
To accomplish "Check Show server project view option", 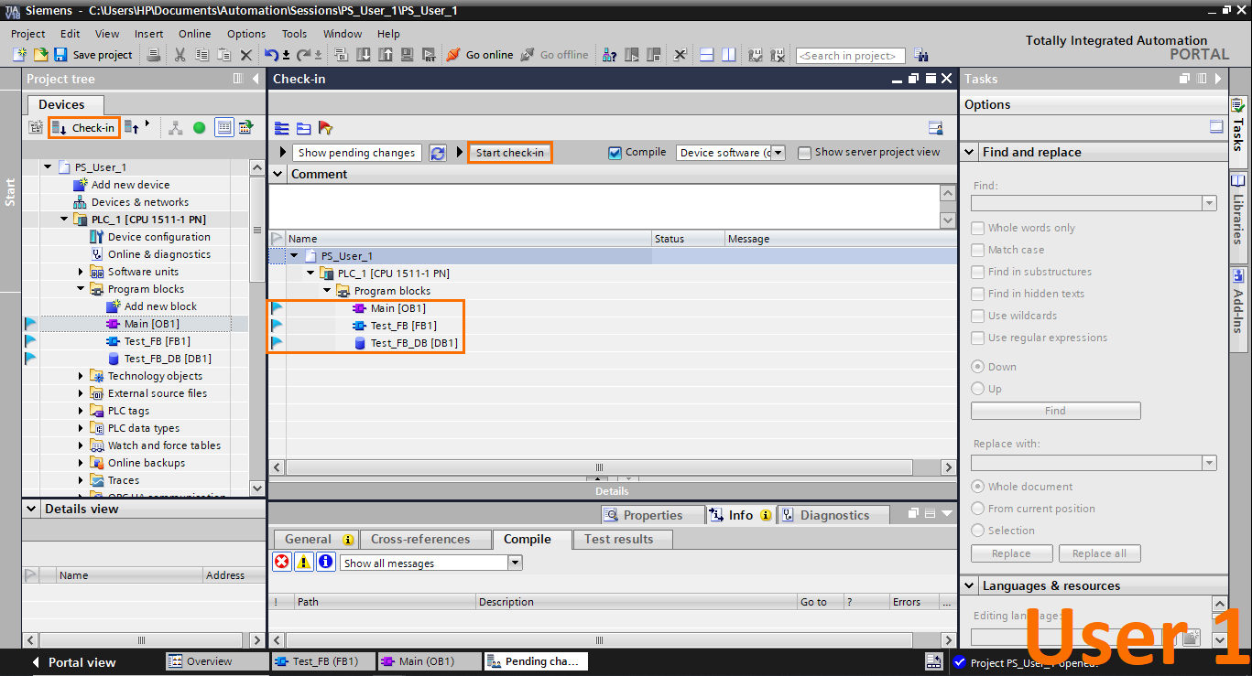I will (803, 152).
